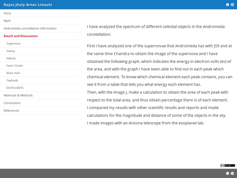237x178 pixels.
Task: Click the Rayza Jhuly Arnez Limachi title
Action: [28, 5]
